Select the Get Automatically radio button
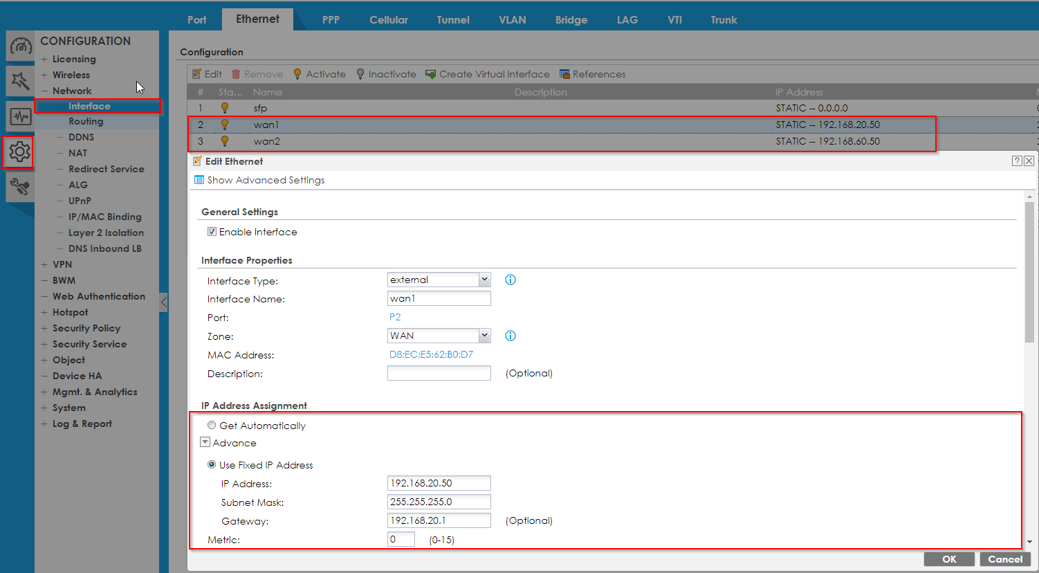Screen dimensions: 1039x573 (x=212, y=426)
